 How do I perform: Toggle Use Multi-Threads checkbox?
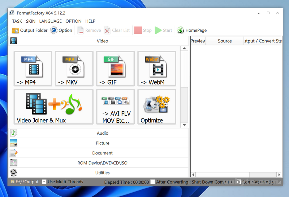coord(44,182)
